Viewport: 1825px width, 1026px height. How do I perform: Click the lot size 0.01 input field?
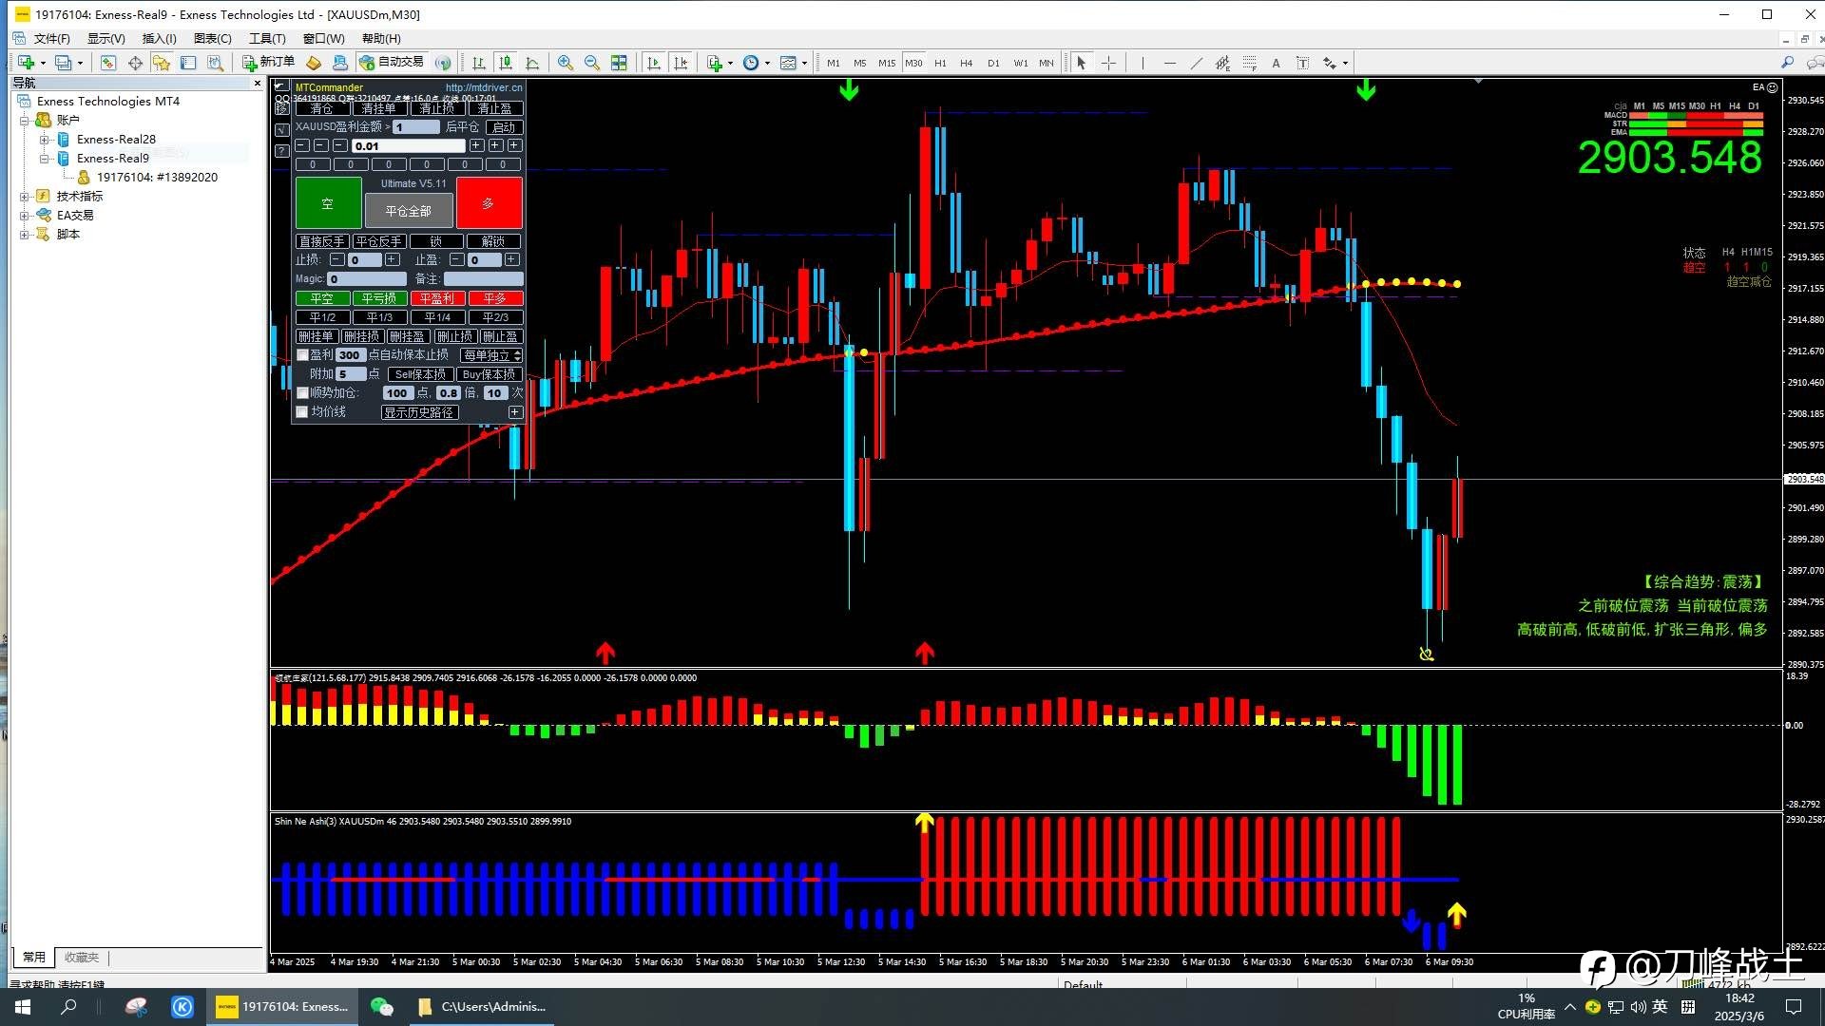408,146
